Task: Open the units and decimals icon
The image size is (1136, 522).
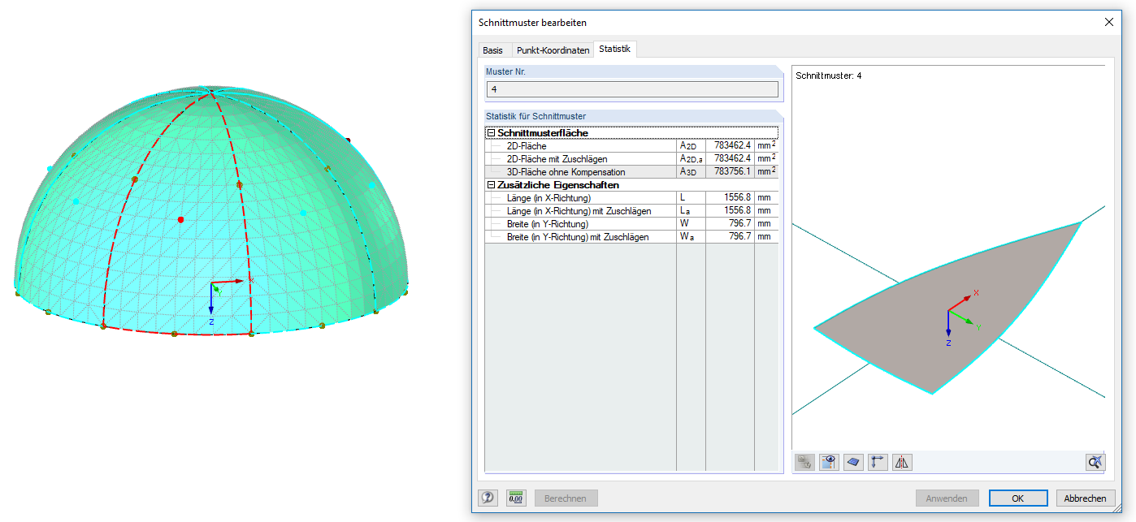Action: click(515, 498)
